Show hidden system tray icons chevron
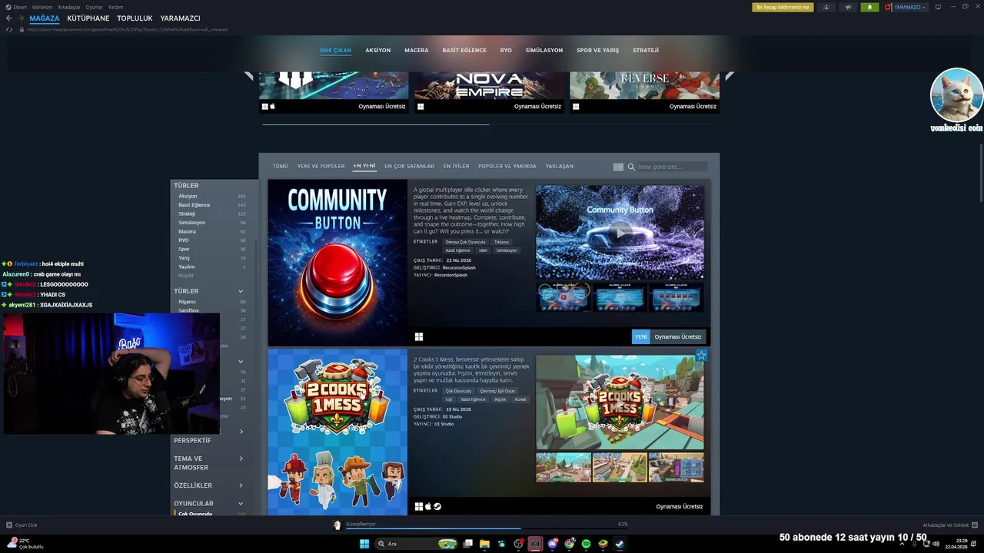The image size is (984, 553). (903, 544)
